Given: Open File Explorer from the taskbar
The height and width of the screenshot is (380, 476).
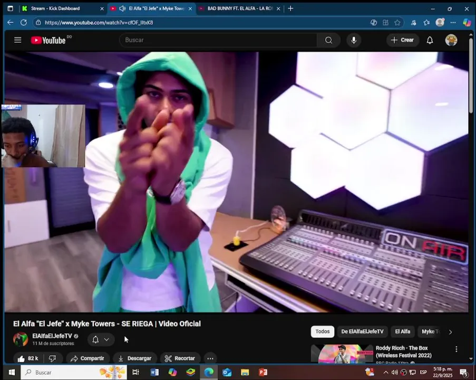Looking at the screenshot, I should click(245, 372).
